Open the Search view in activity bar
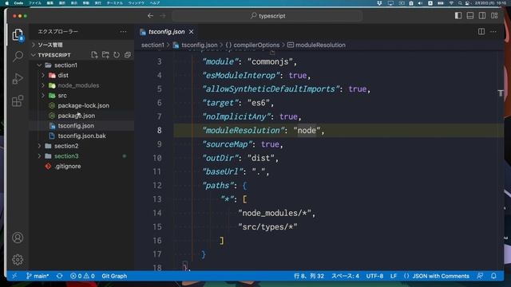511x287 pixels. pyautogui.click(x=18, y=57)
